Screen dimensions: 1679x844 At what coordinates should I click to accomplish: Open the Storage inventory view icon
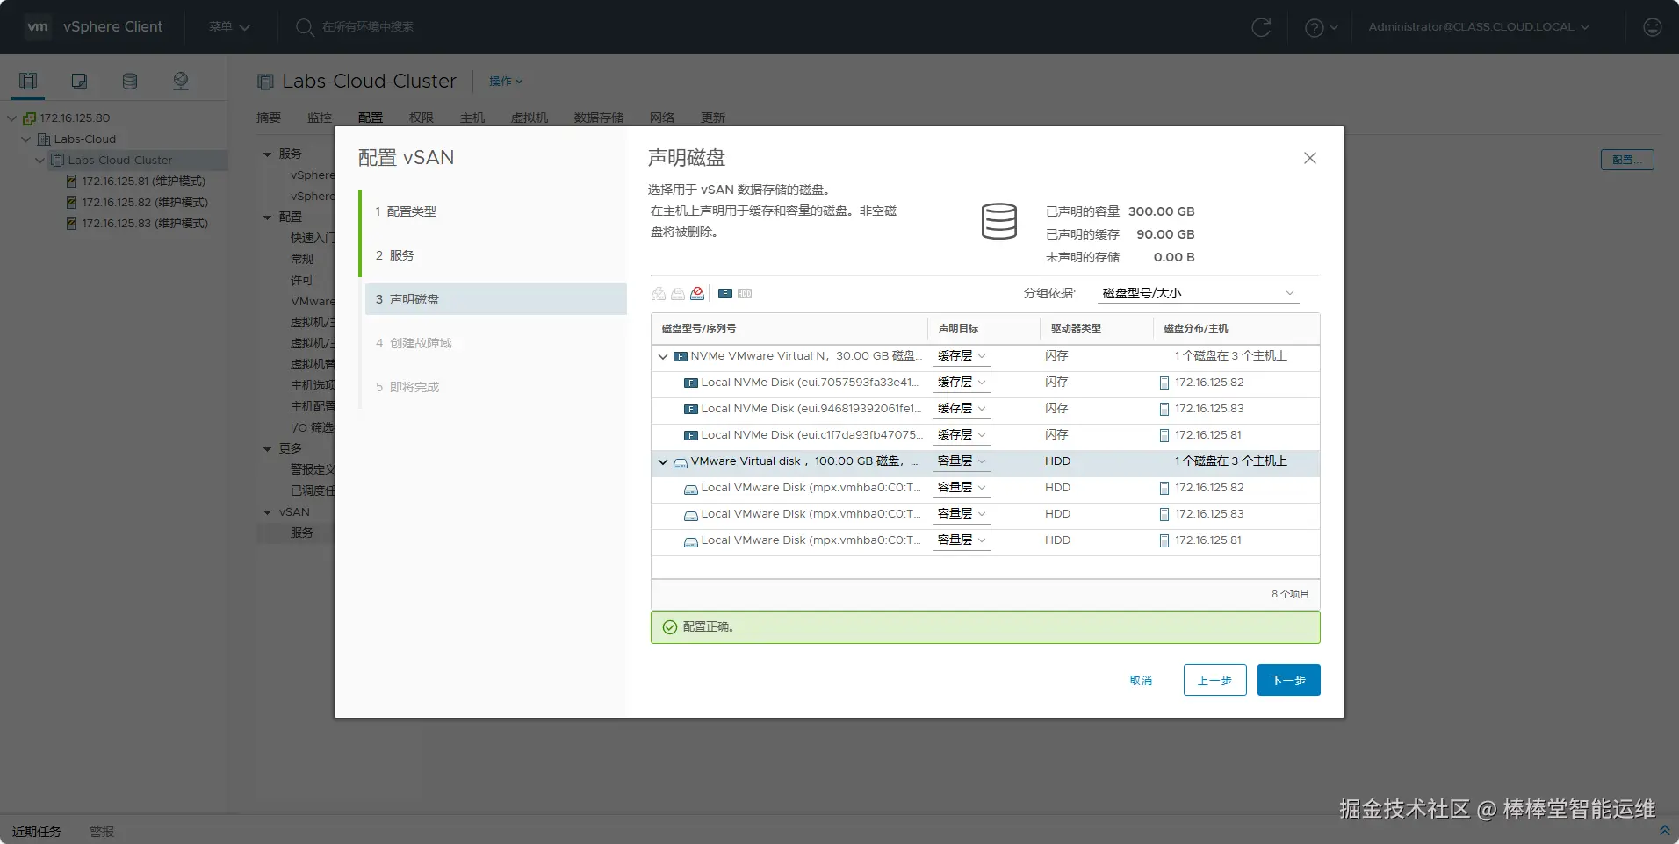click(x=130, y=82)
